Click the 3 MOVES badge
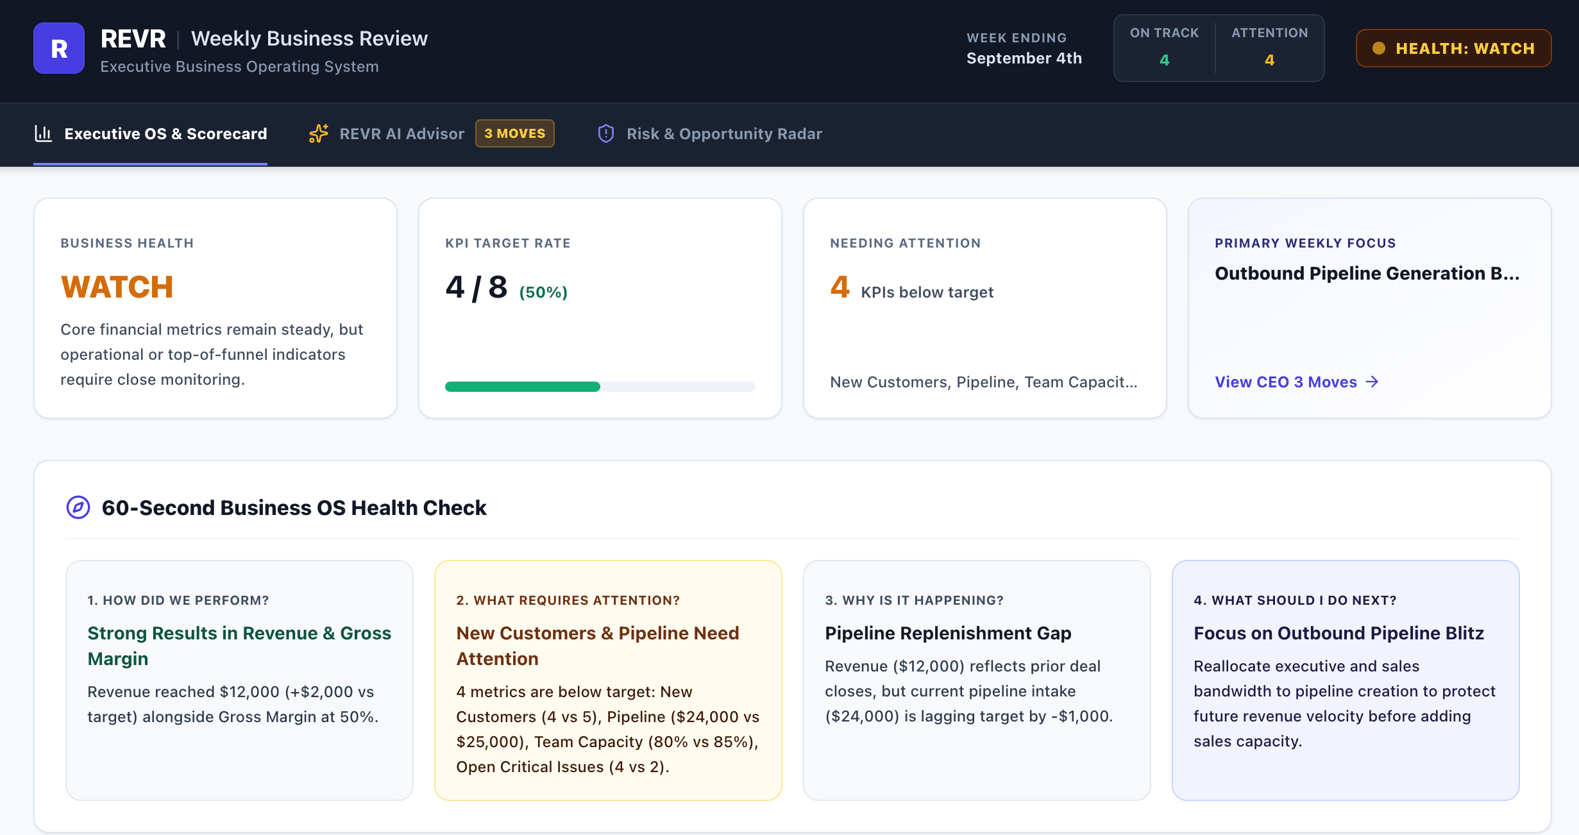 point(515,133)
